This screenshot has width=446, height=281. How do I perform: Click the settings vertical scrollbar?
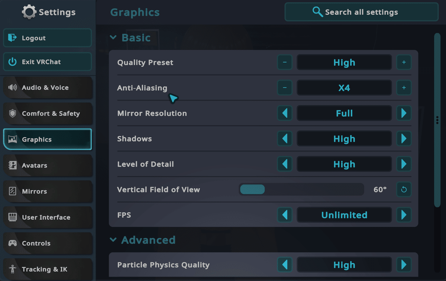pyautogui.click(x=437, y=120)
